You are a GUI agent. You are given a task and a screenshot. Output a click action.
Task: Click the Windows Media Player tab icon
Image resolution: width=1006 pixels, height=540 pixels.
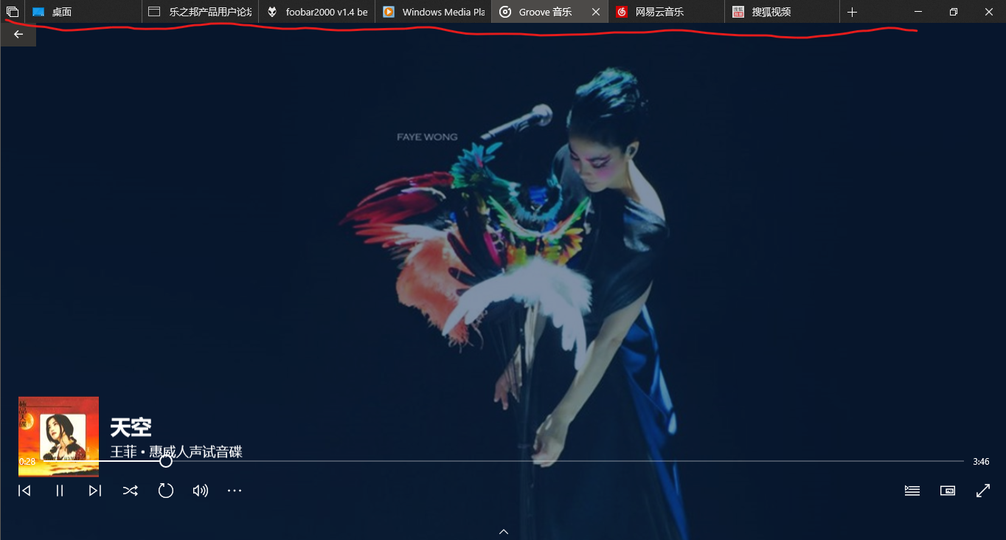[x=389, y=12]
